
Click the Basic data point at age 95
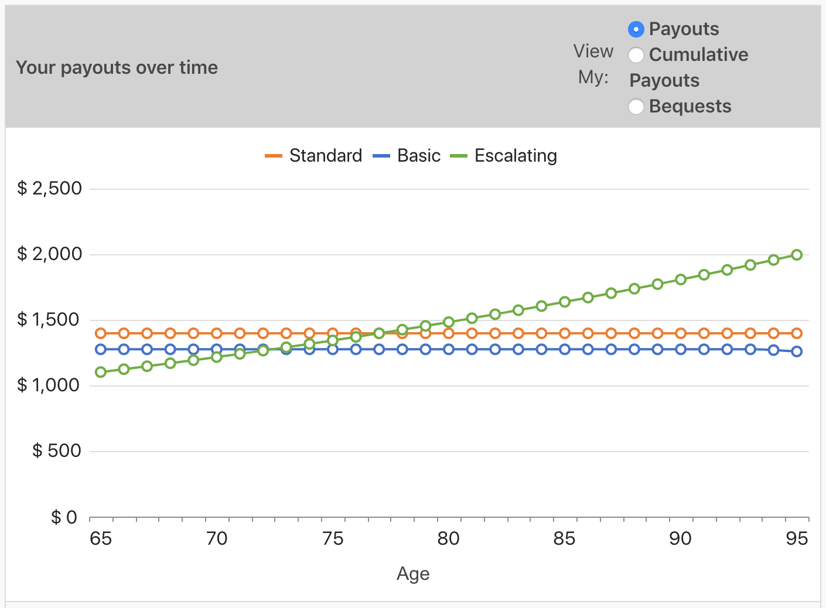[x=797, y=351]
